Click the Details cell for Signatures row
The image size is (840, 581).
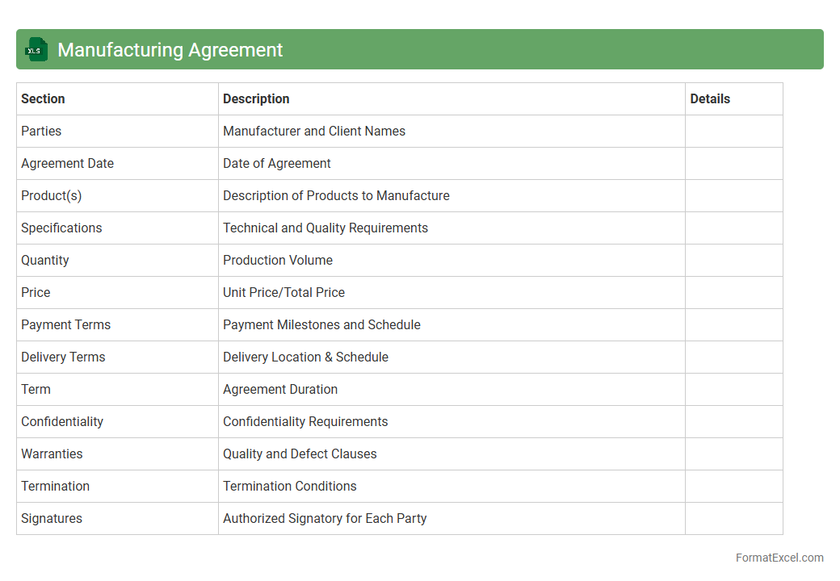point(733,519)
